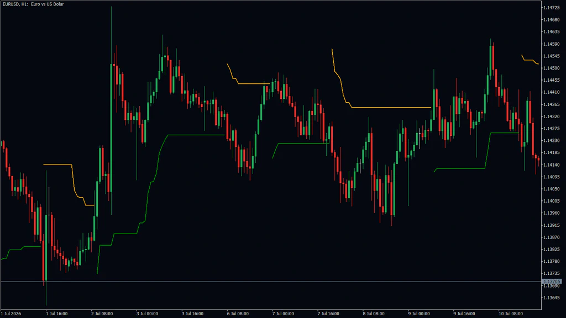This screenshot has height=318, width=566.
Task: Click price axis label 1.14230
Action: pos(552,141)
